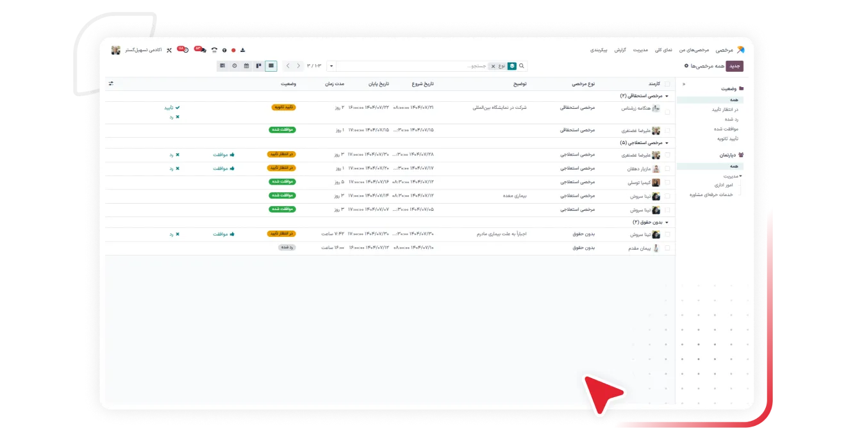This screenshot has height=440, width=846.
Task: Switch to the Kanban view icon
Action: pos(258,66)
